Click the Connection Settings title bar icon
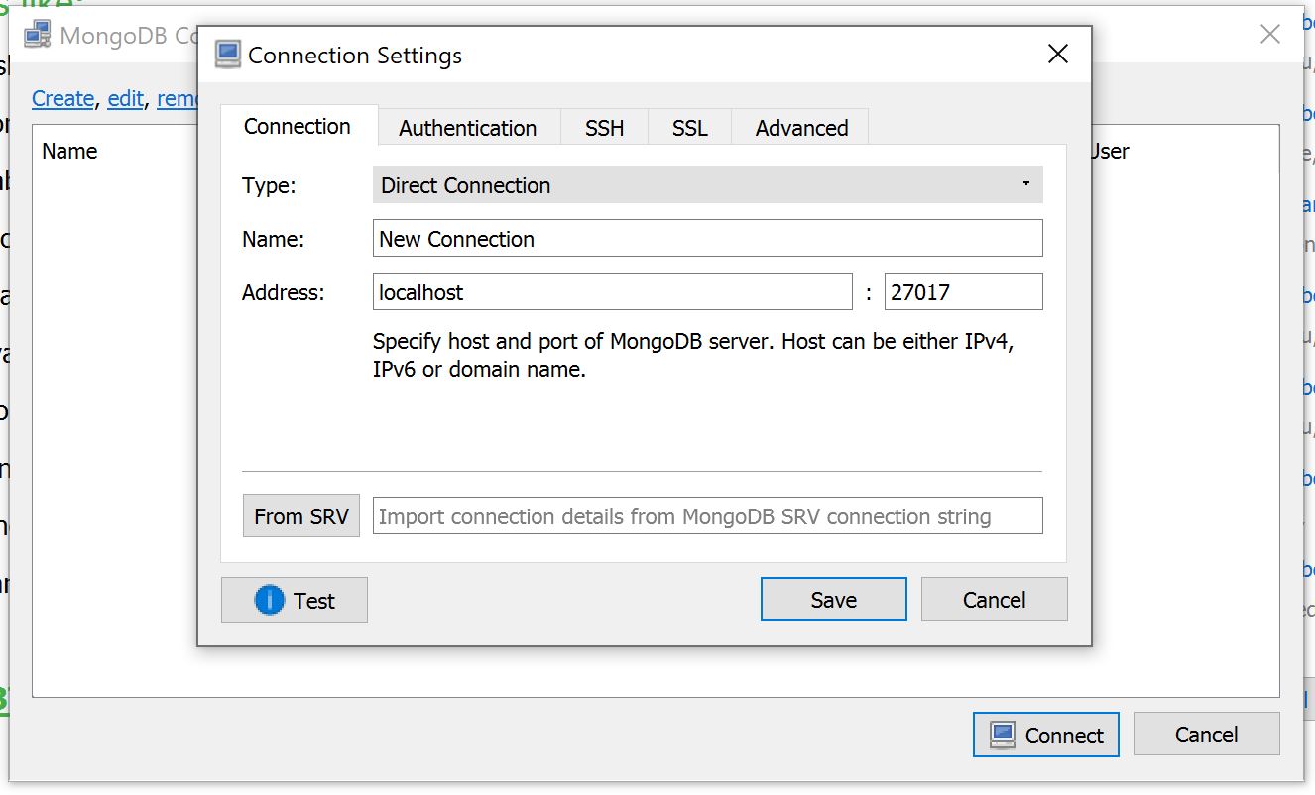 [228, 55]
